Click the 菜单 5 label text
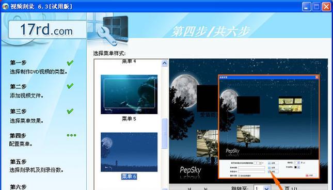The height and width of the screenshot is (190, 333). pos(129,119)
